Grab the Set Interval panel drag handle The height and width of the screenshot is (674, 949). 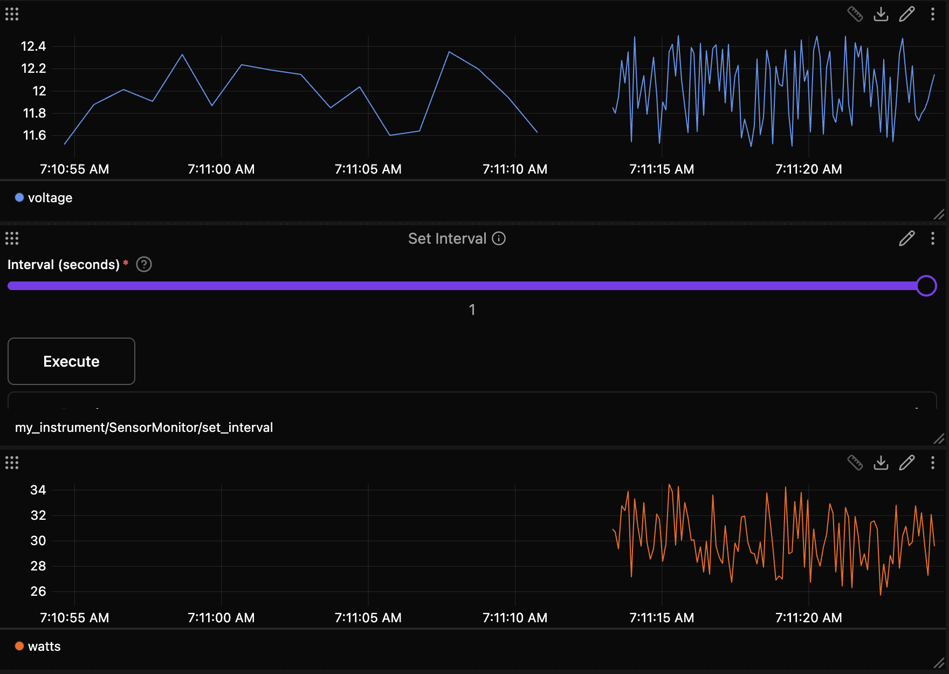(x=12, y=238)
